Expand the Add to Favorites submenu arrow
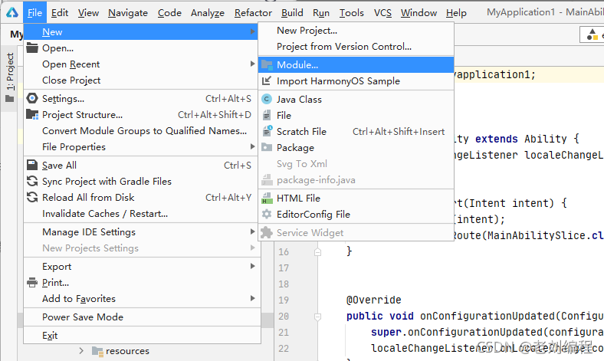604x361 pixels. pyautogui.click(x=252, y=298)
